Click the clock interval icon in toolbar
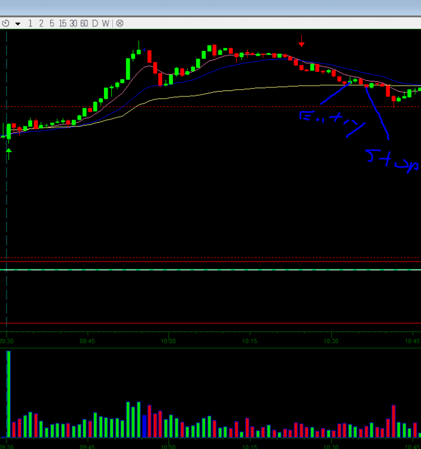This screenshot has height=449, width=421. 6,23
